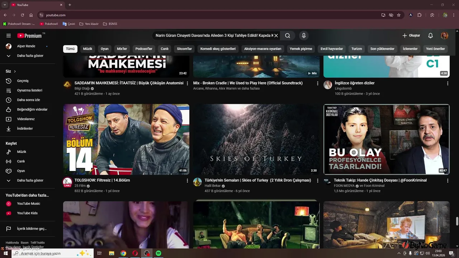
Task: Run search with magnifier button
Action: point(288,35)
